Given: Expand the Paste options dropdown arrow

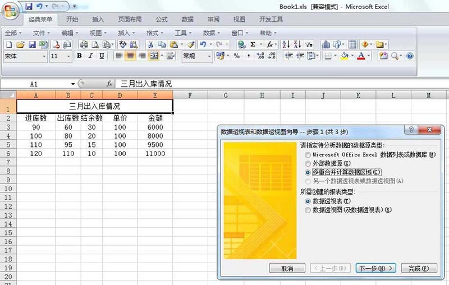Looking at the screenshot, I should click(181, 44).
